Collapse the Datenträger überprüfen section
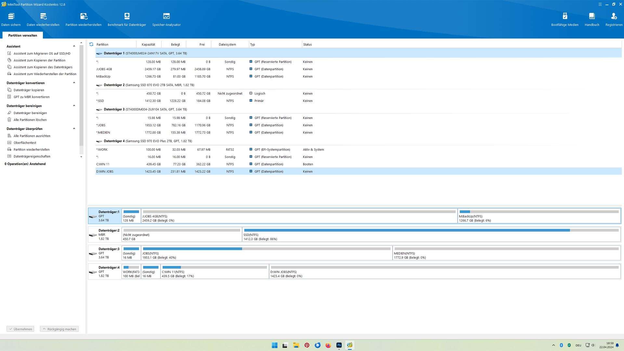 (74, 129)
